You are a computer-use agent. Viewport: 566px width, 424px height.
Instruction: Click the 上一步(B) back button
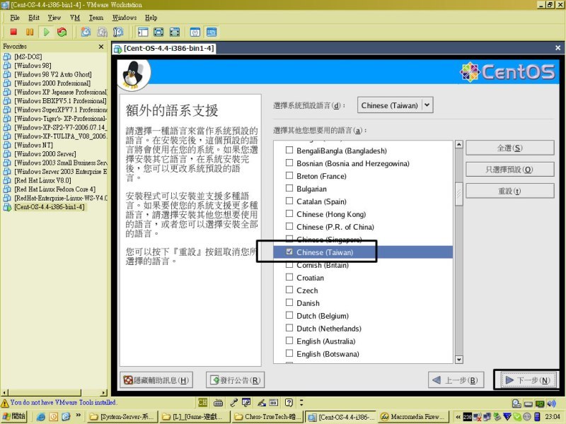[x=456, y=380]
